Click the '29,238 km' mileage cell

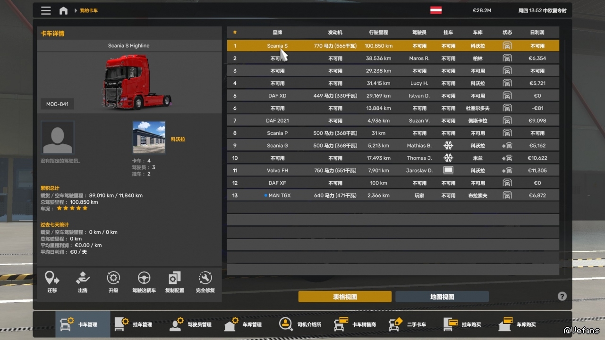pos(378,71)
